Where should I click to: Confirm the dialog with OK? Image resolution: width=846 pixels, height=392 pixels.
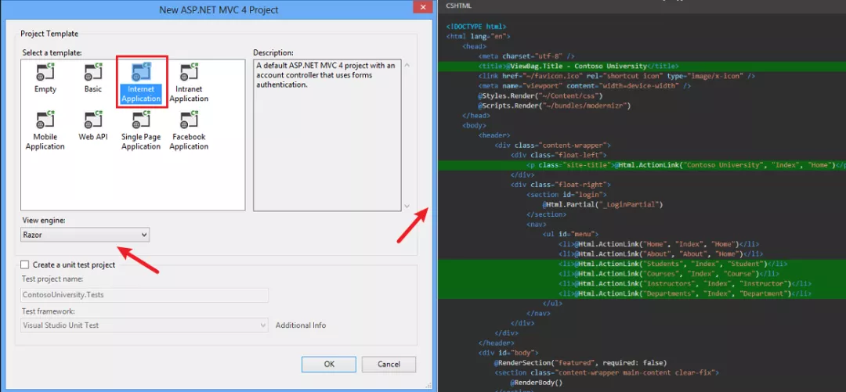click(x=329, y=364)
